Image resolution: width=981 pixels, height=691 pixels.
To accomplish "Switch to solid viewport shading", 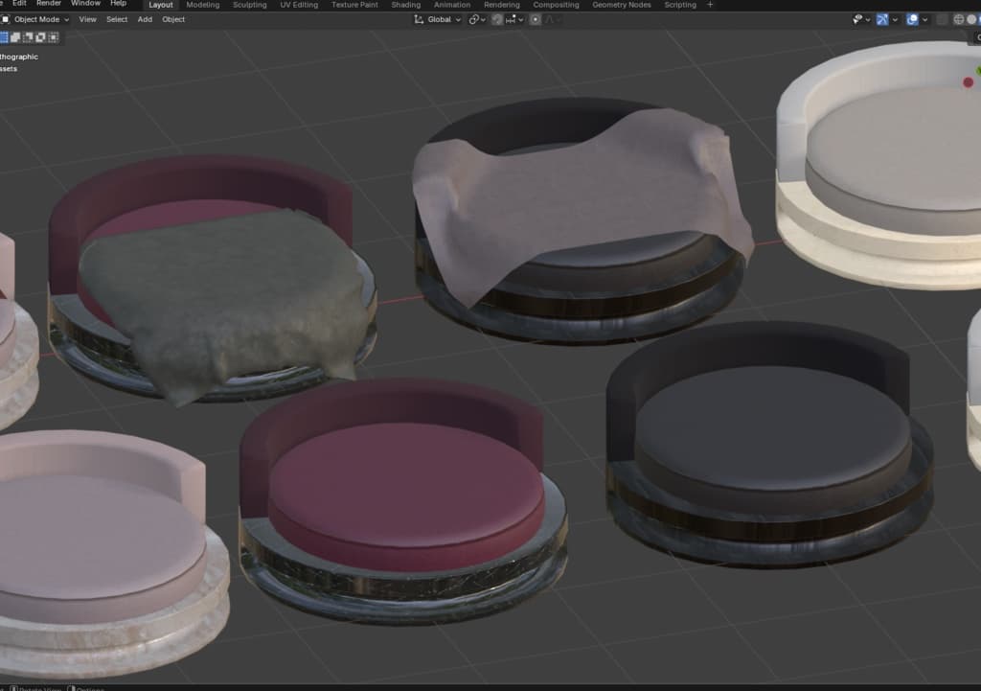I will pyautogui.click(x=971, y=19).
